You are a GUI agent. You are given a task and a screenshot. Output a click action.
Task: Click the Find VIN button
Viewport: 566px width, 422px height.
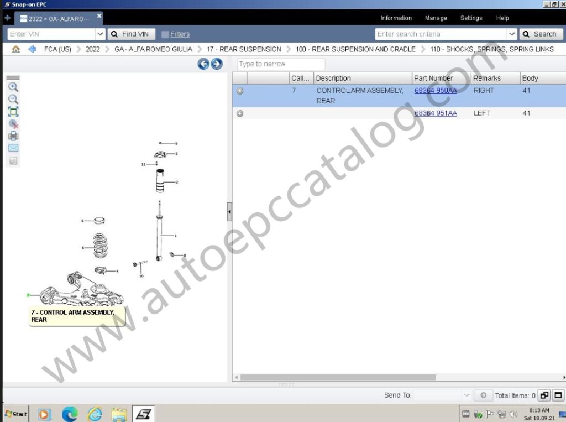(132, 34)
